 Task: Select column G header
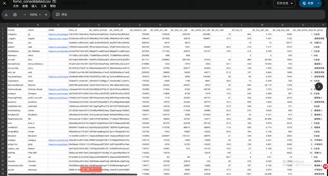pos(140,25)
